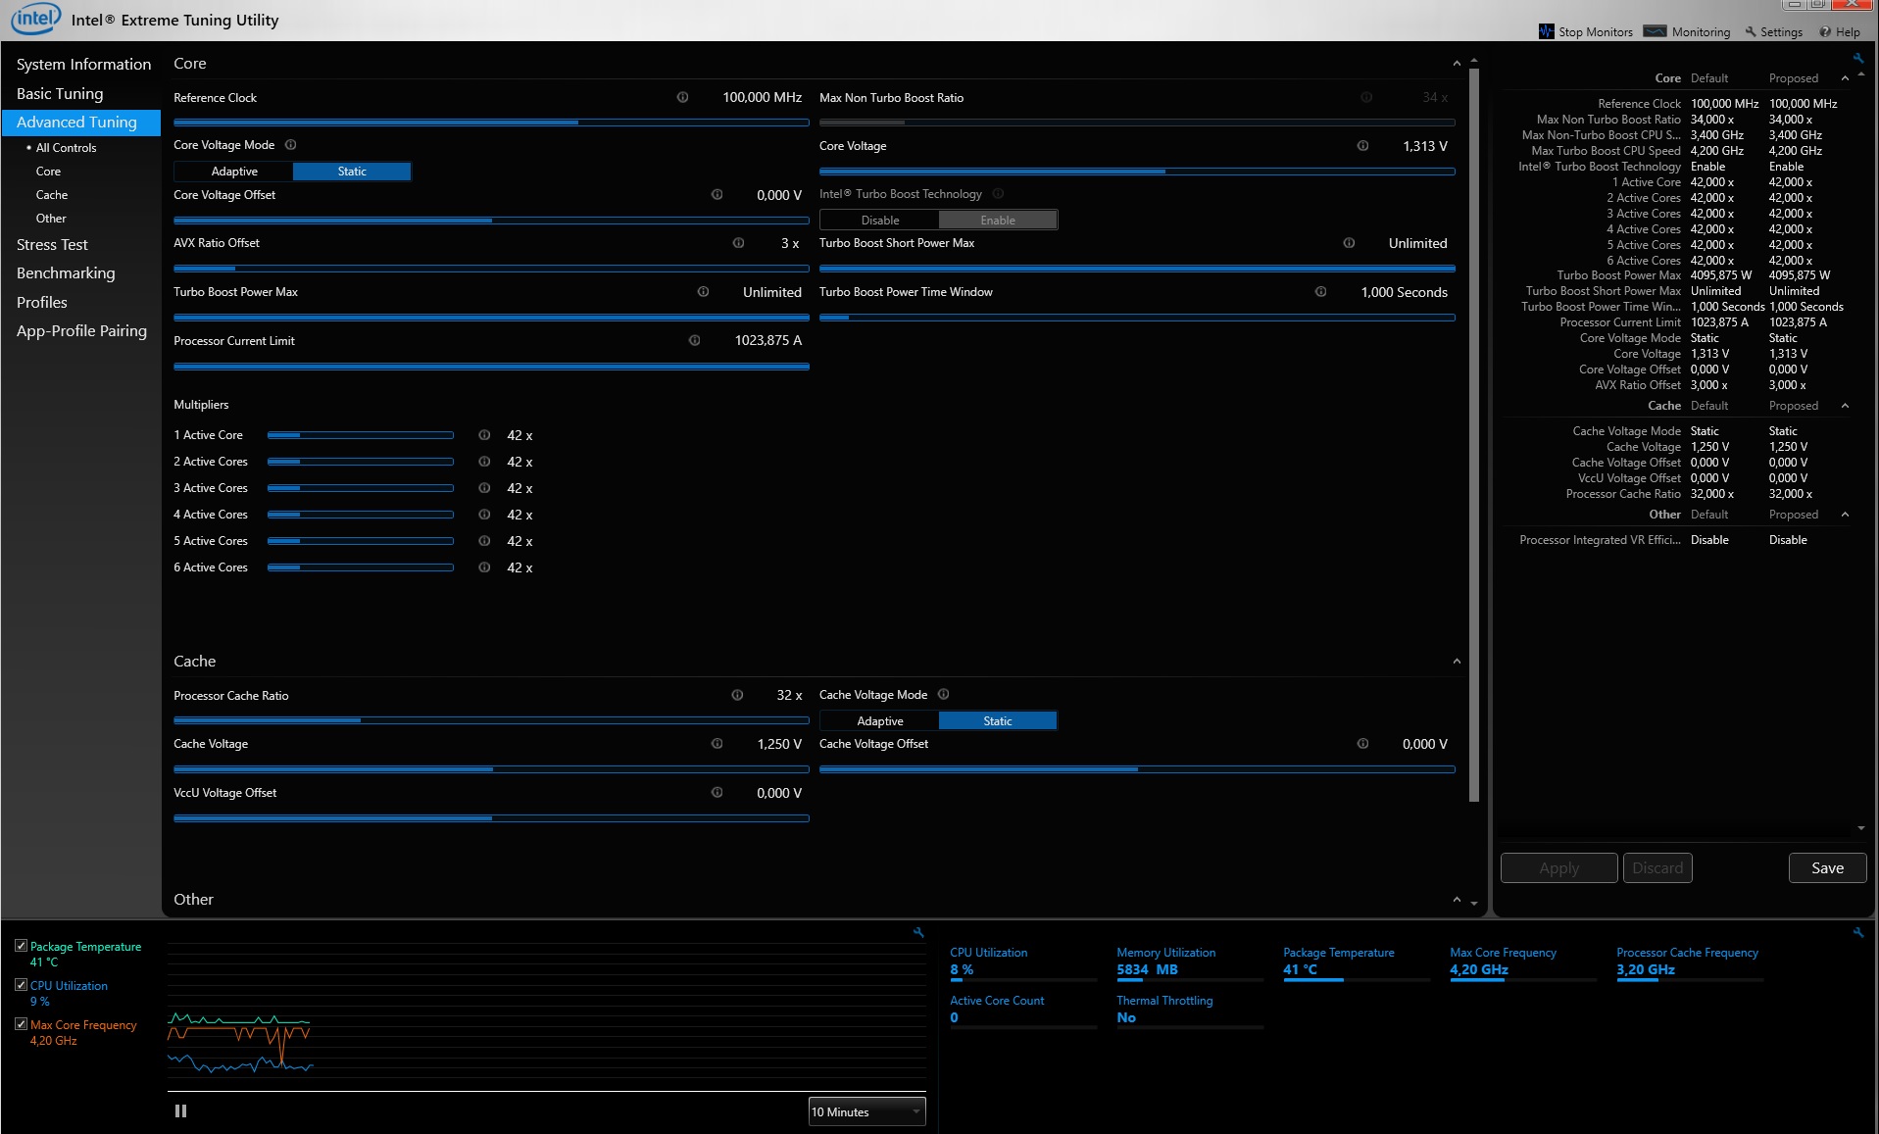Open the Monitoring view icon in header
Image resolution: width=1879 pixels, height=1134 pixels.
pos(1655,31)
